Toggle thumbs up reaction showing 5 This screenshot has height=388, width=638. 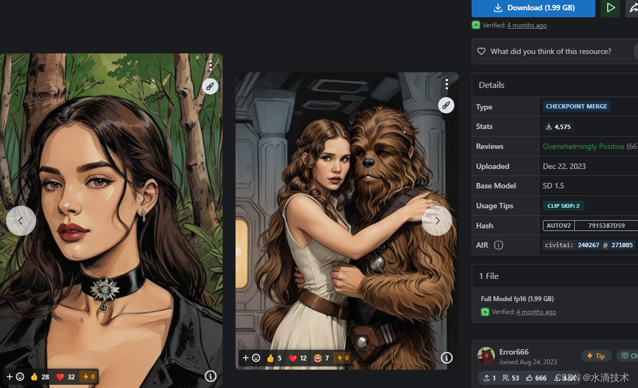[x=274, y=358]
